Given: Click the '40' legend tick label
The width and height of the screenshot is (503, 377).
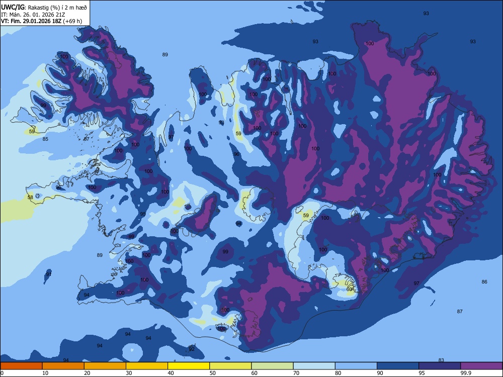Looking at the screenshot, I should tap(171, 373).
